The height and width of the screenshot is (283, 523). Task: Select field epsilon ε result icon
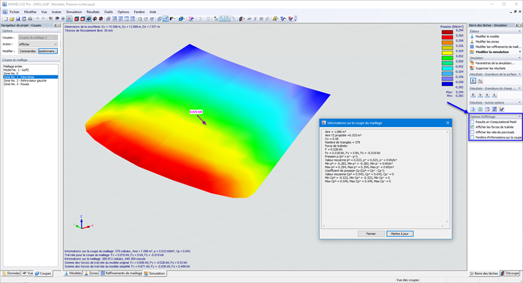coord(495,95)
